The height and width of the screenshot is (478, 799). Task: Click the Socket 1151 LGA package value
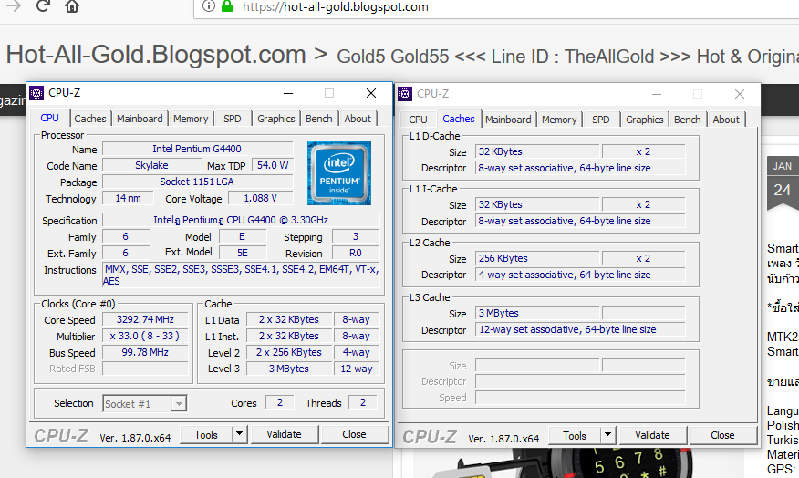point(197,182)
